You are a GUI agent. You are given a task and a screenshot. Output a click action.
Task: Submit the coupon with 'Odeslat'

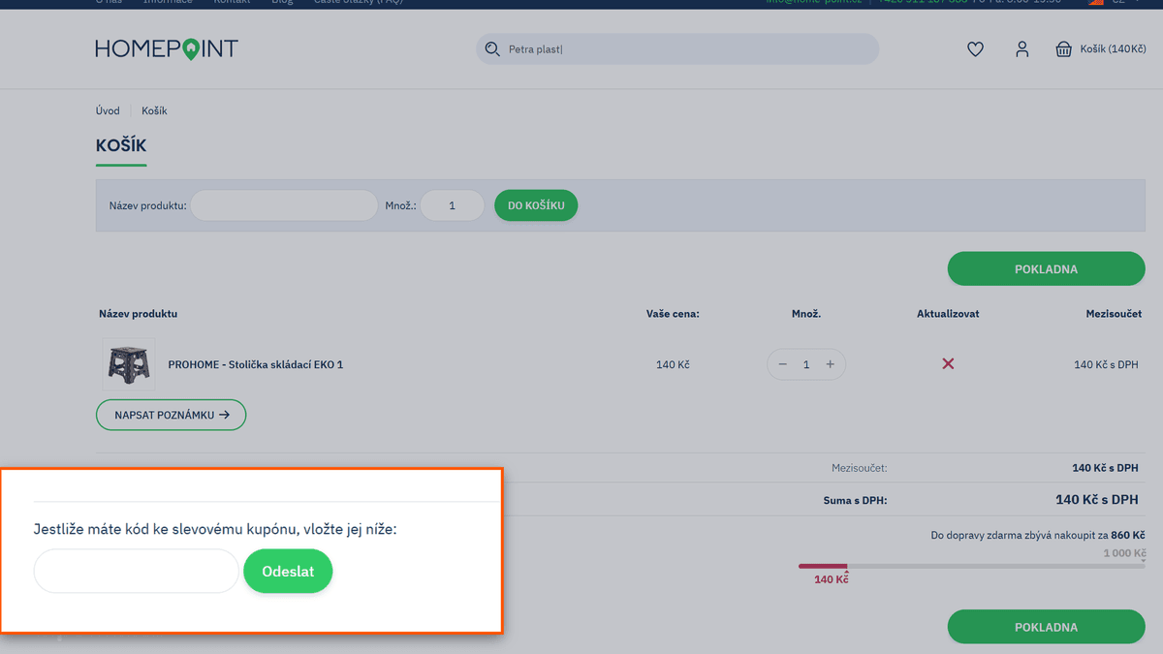(x=288, y=572)
